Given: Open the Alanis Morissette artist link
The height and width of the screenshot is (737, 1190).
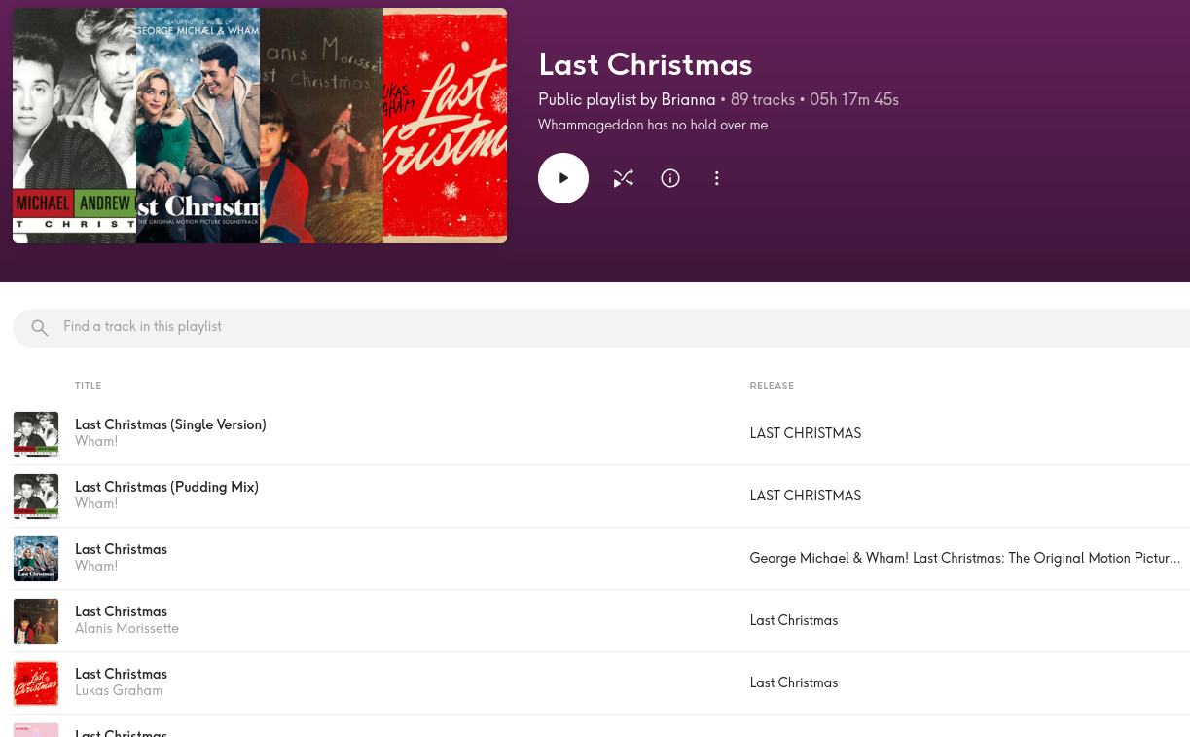Looking at the screenshot, I should pos(126,629).
